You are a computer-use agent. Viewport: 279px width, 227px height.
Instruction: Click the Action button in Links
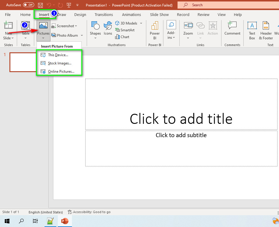point(213,28)
